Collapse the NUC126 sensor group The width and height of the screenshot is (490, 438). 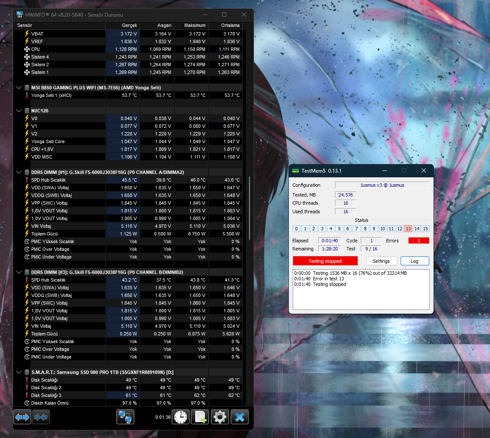pyautogui.click(x=19, y=111)
